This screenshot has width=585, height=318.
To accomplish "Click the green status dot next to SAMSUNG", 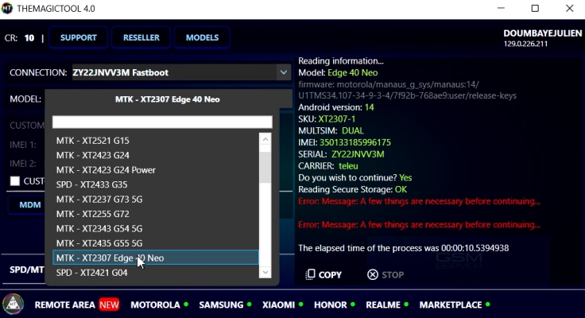I will click(x=250, y=304).
